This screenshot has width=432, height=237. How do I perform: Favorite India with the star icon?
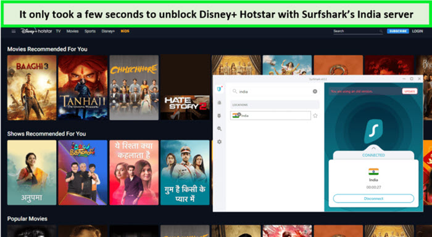tap(315, 116)
